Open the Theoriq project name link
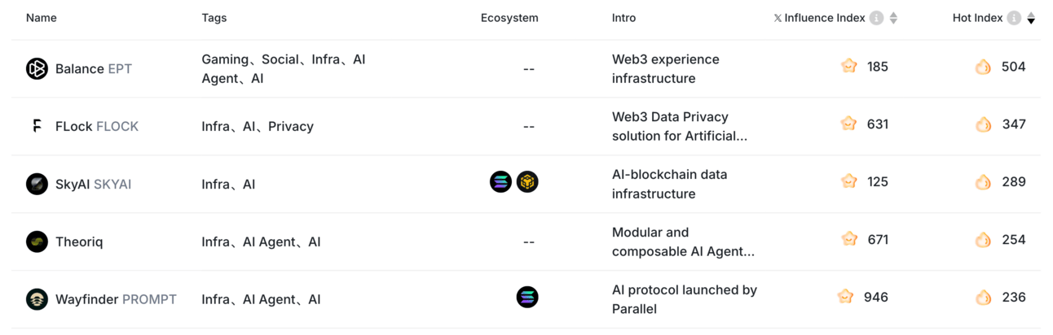This screenshot has height=335, width=1053. click(79, 241)
